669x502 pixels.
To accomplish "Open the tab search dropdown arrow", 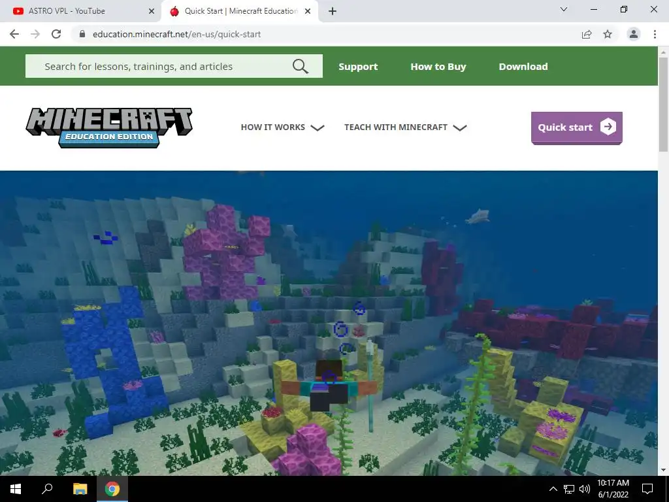I will pyautogui.click(x=564, y=9).
